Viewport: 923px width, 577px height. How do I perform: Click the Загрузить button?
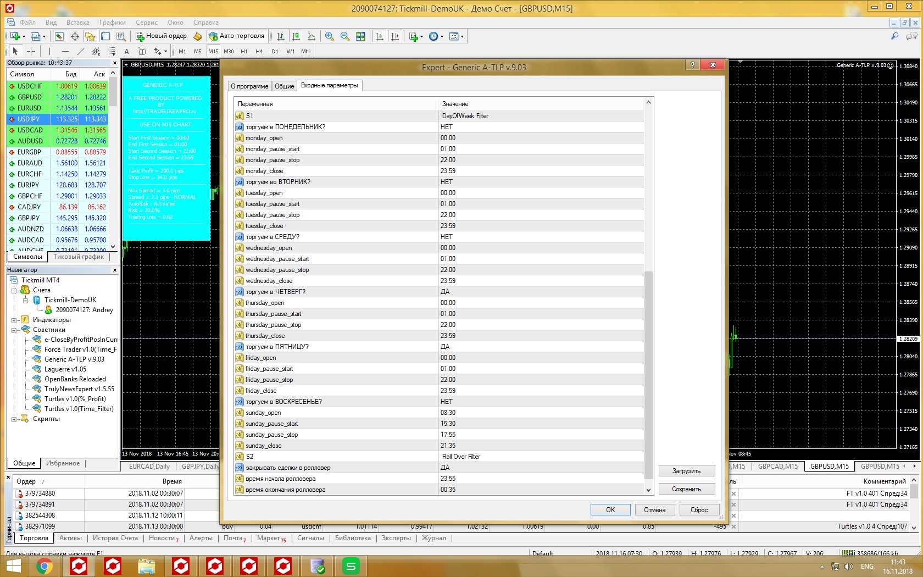point(687,471)
